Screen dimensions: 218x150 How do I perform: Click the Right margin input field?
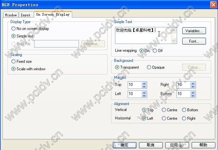point(184,85)
